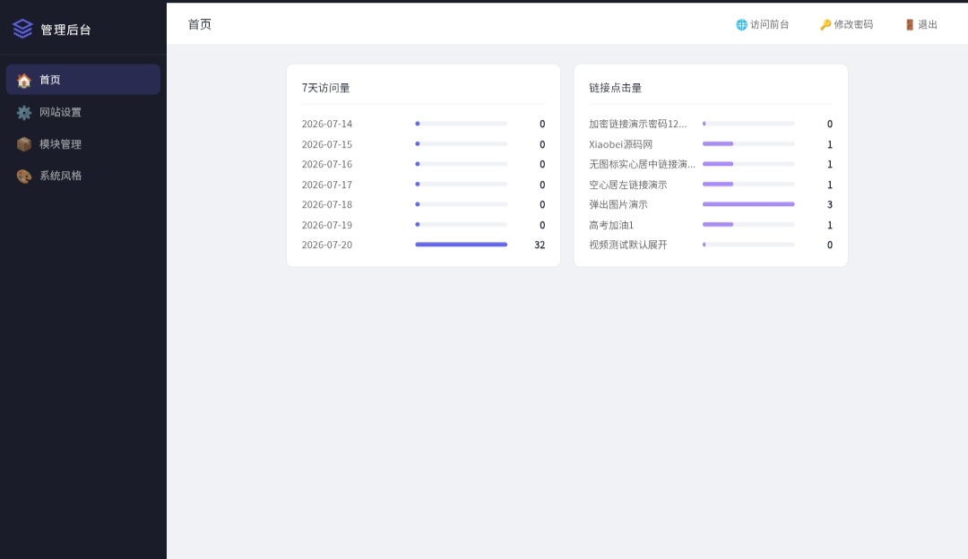Click the stacked layers logo icon
The width and height of the screenshot is (968, 559).
pos(22,29)
